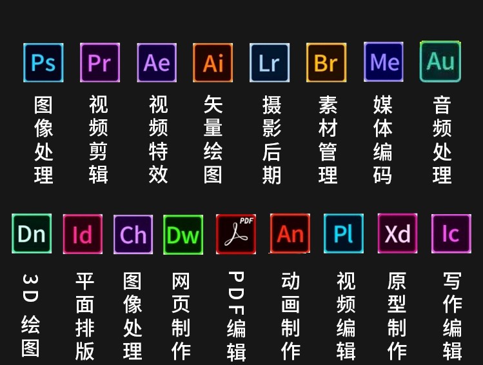The width and height of the screenshot is (483, 365).
Task: Select the 摄影后期 label under Lr
Action: (271, 140)
